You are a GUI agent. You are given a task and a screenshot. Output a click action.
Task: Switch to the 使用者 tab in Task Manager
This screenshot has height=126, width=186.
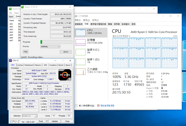pos(117,24)
